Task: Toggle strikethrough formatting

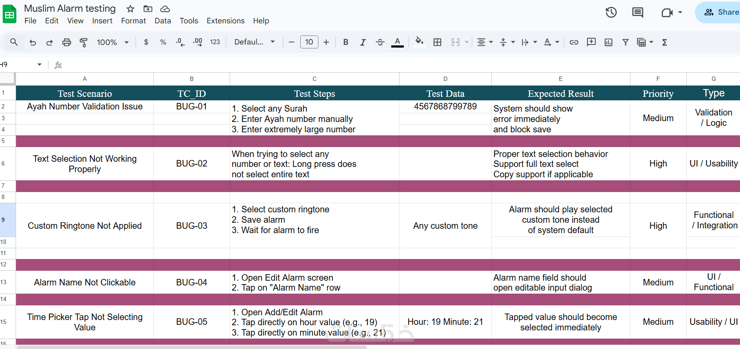Action: pos(380,42)
